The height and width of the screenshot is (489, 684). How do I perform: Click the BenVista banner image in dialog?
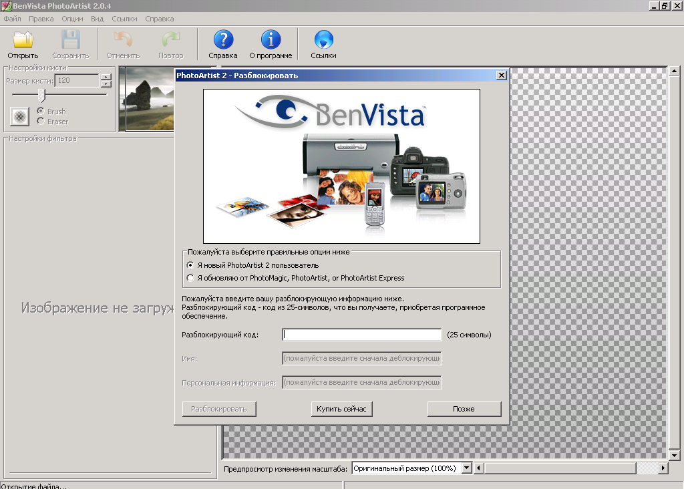[341, 166]
